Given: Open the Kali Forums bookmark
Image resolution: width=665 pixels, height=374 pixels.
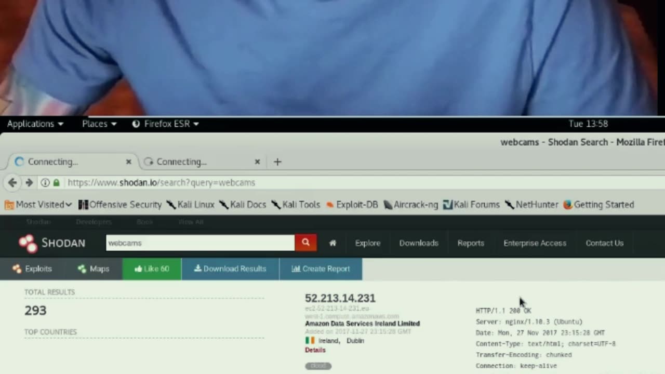Looking at the screenshot, I should (x=471, y=205).
